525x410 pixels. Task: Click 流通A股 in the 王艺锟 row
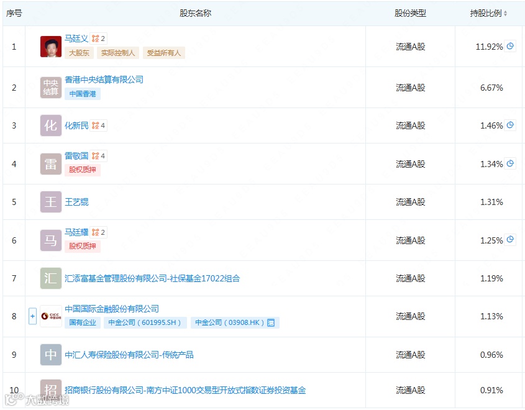[410, 202]
